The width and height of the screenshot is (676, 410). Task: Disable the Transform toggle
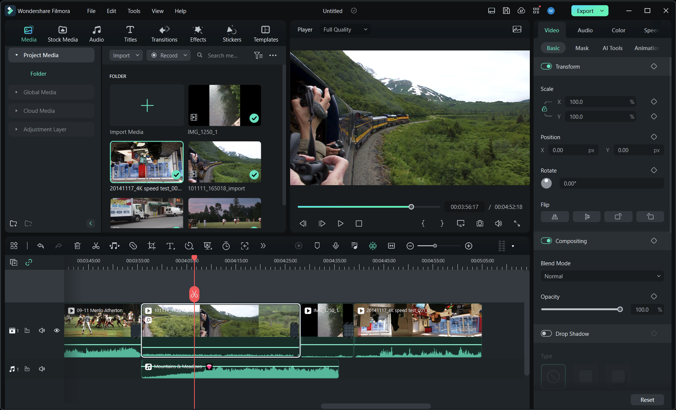pyautogui.click(x=546, y=66)
